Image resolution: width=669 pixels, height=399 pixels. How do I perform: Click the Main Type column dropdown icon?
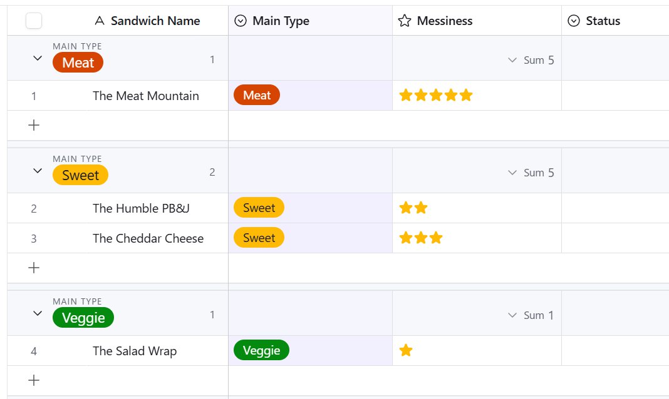coord(241,21)
